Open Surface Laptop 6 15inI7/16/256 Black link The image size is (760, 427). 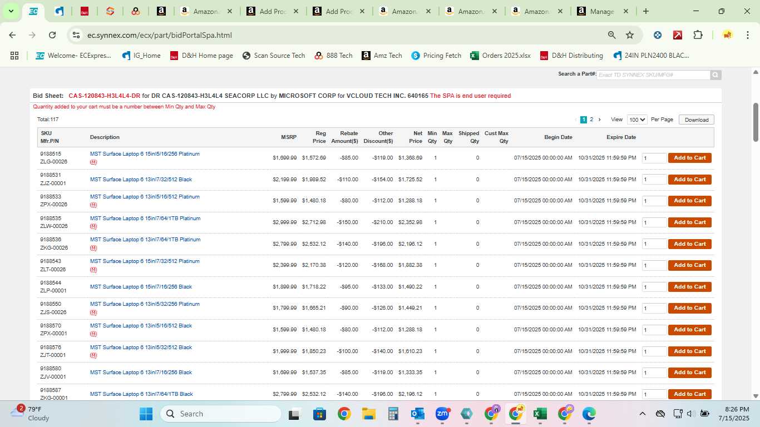point(141,287)
